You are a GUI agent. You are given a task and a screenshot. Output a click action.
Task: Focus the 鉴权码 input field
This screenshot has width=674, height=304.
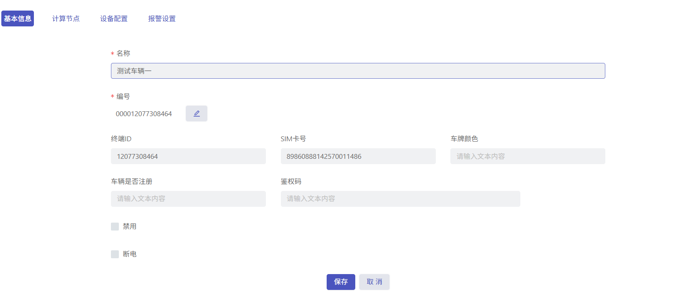pos(400,199)
